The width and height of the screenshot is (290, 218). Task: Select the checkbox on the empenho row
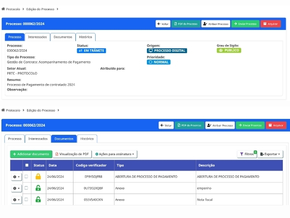click(27, 188)
